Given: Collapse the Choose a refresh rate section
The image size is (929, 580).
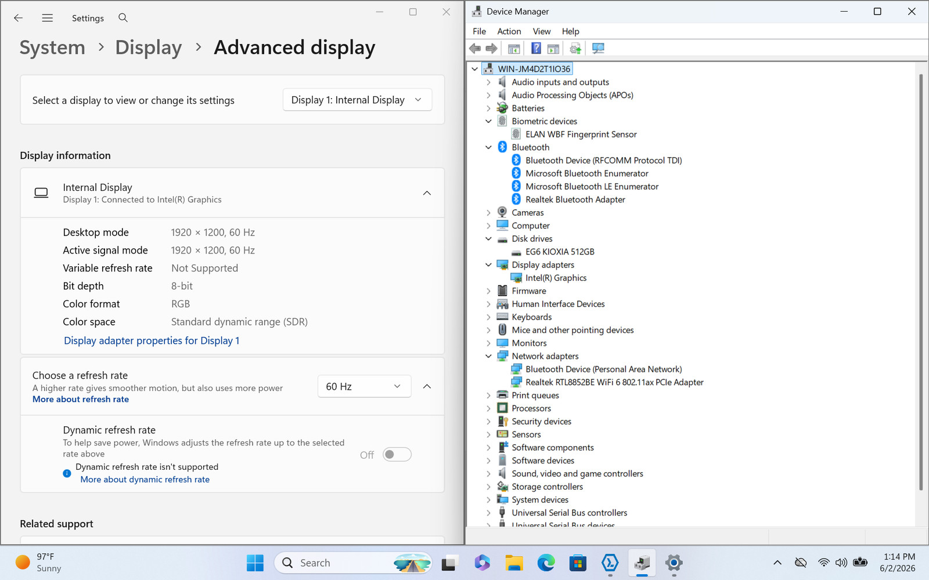Looking at the screenshot, I should (427, 386).
